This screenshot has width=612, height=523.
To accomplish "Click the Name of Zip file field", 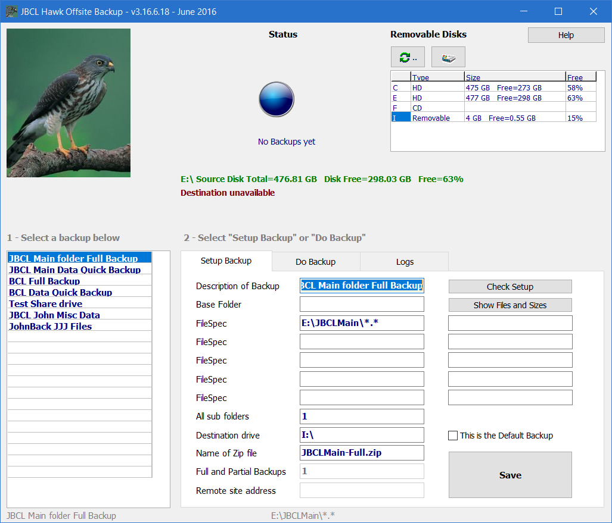I will click(362, 453).
